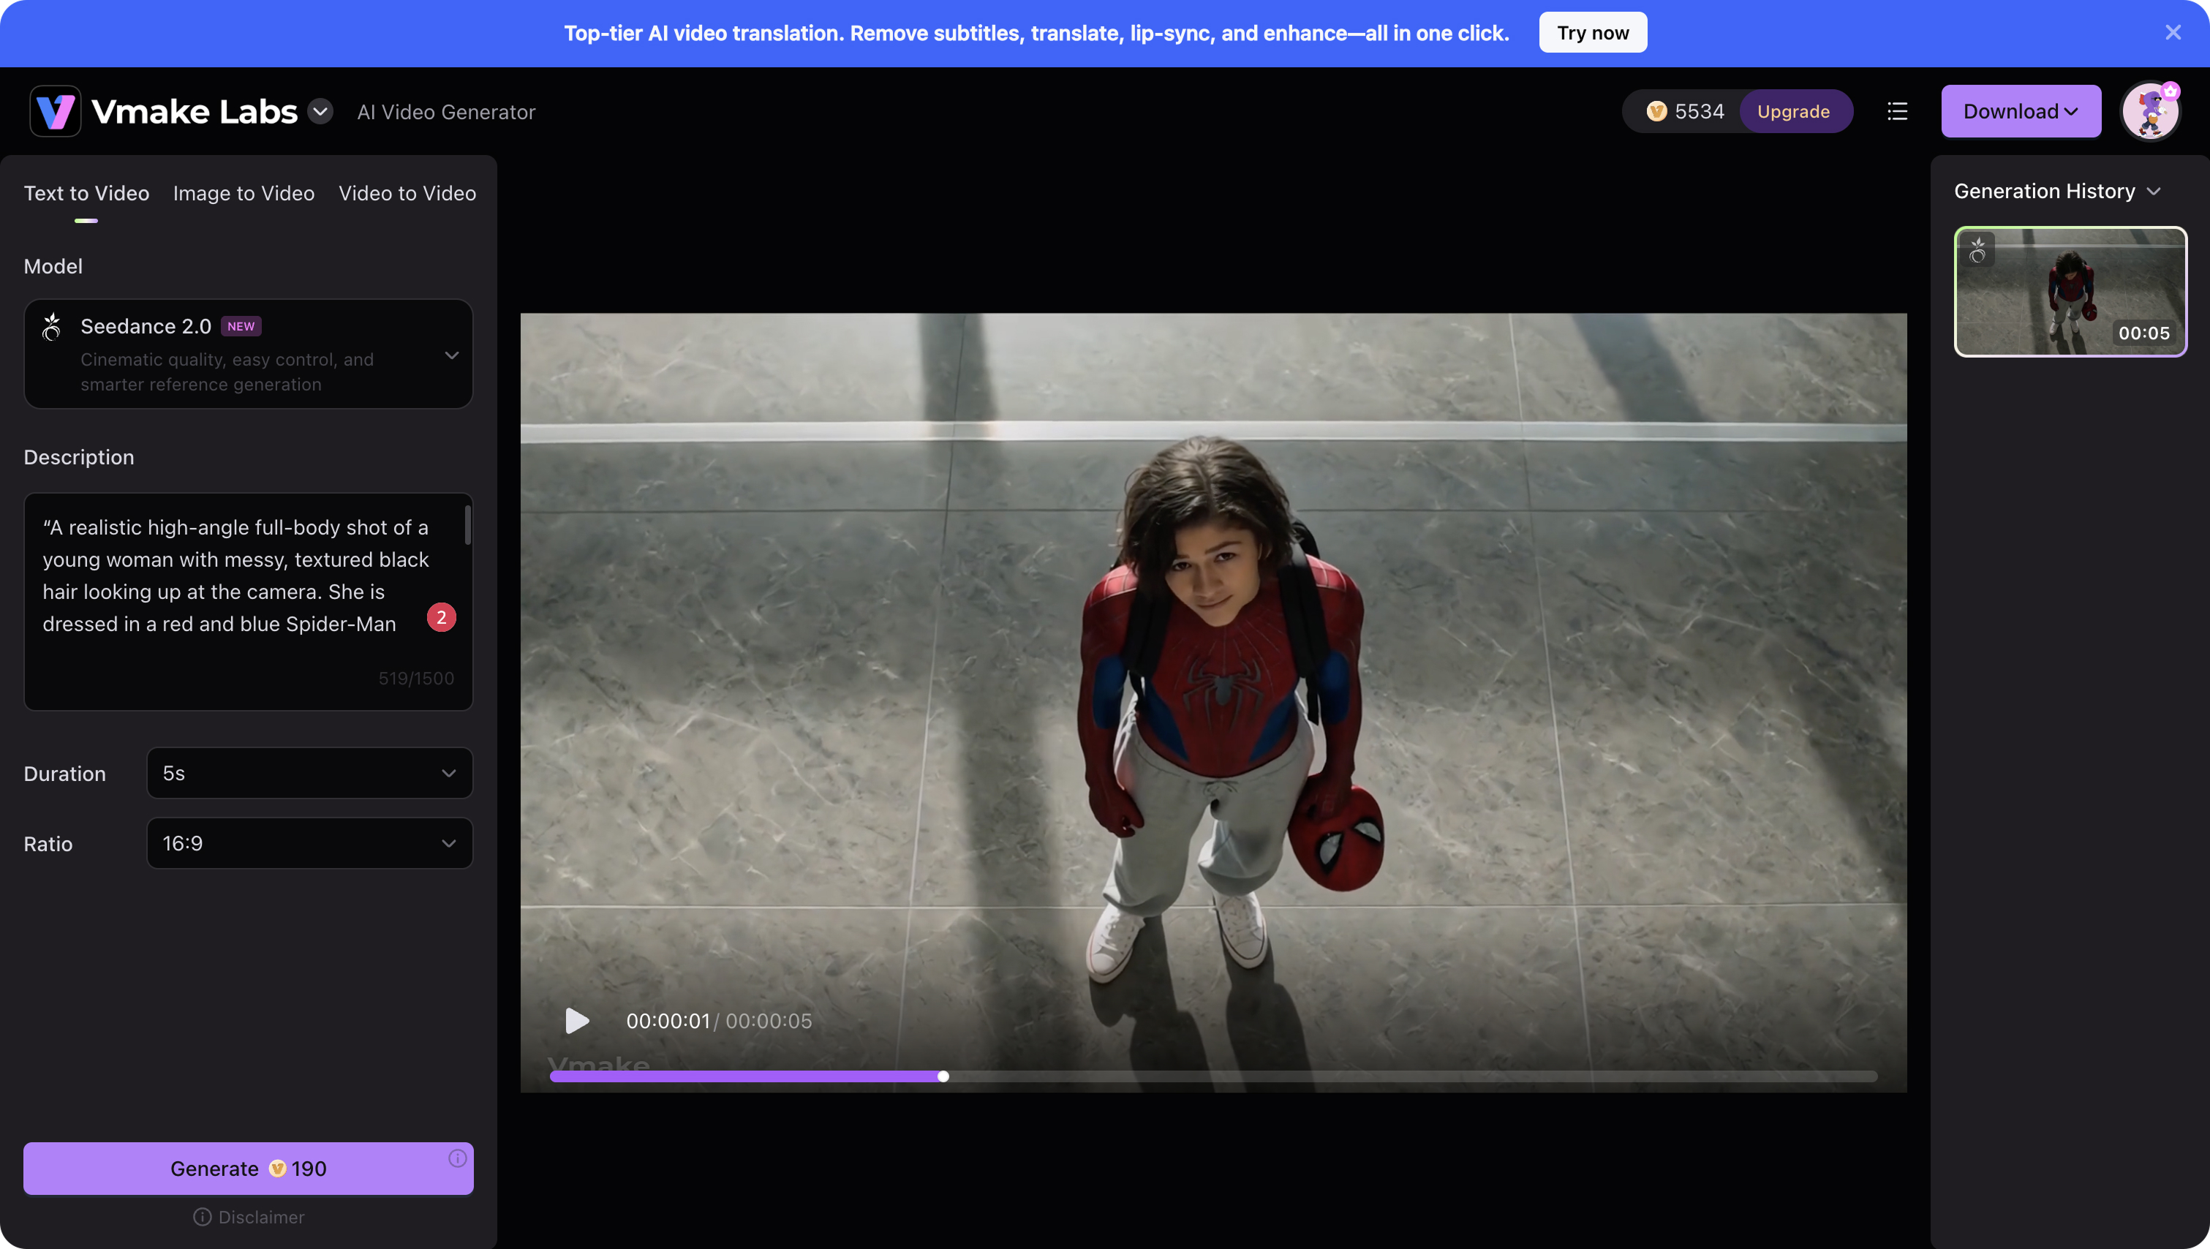This screenshot has width=2210, height=1249.
Task: Click the gold credits coin icon
Action: point(1656,111)
